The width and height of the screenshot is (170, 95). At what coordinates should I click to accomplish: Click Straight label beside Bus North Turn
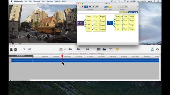click(132, 17)
